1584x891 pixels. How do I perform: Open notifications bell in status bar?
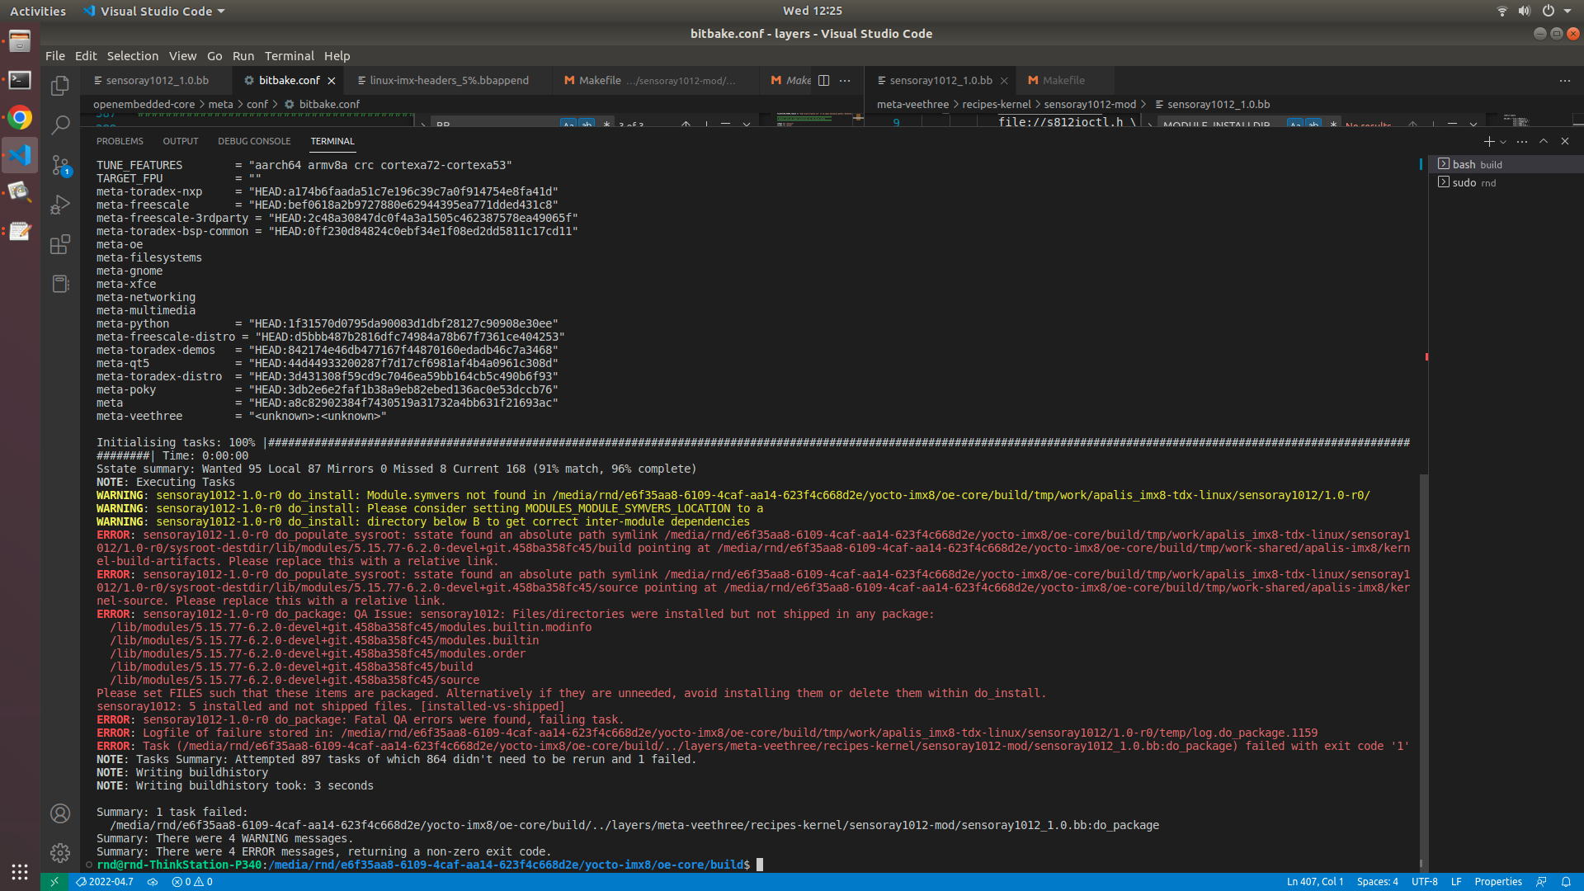tap(1566, 882)
